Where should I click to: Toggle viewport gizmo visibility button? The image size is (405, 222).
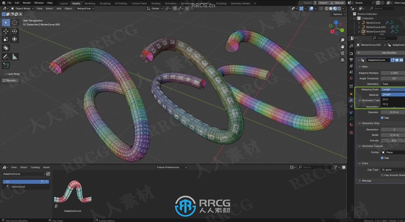tap(301, 9)
